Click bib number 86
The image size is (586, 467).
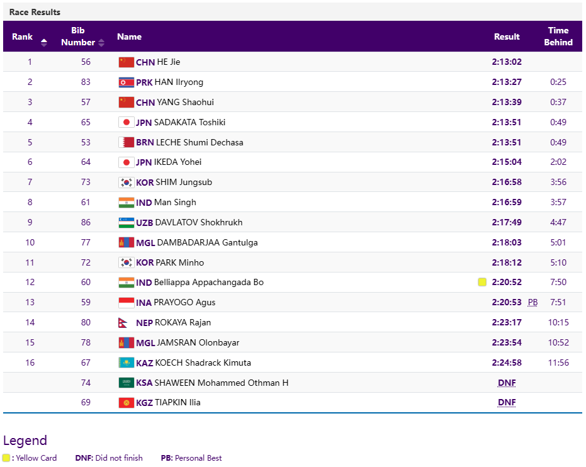click(x=86, y=223)
